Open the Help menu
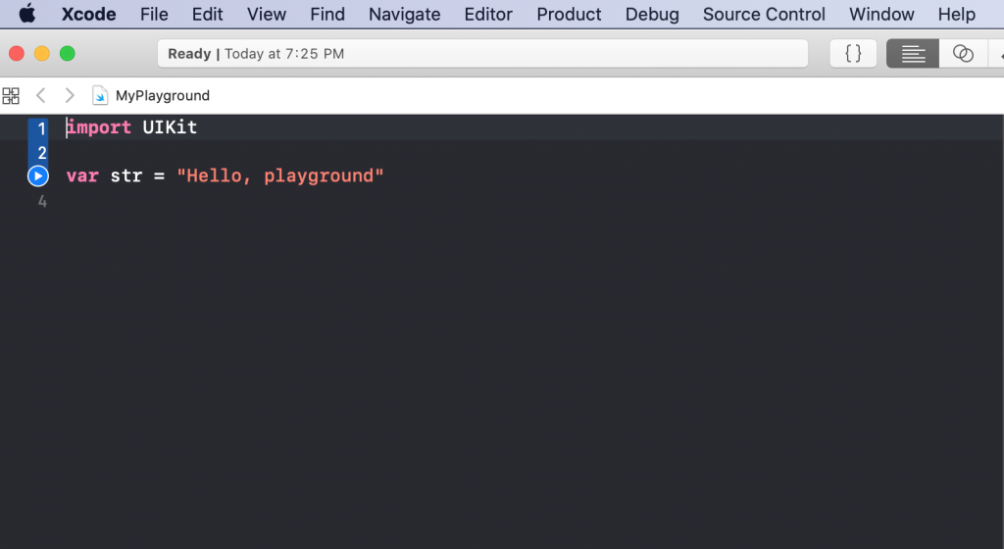This screenshot has height=549, width=1004. point(957,14)
